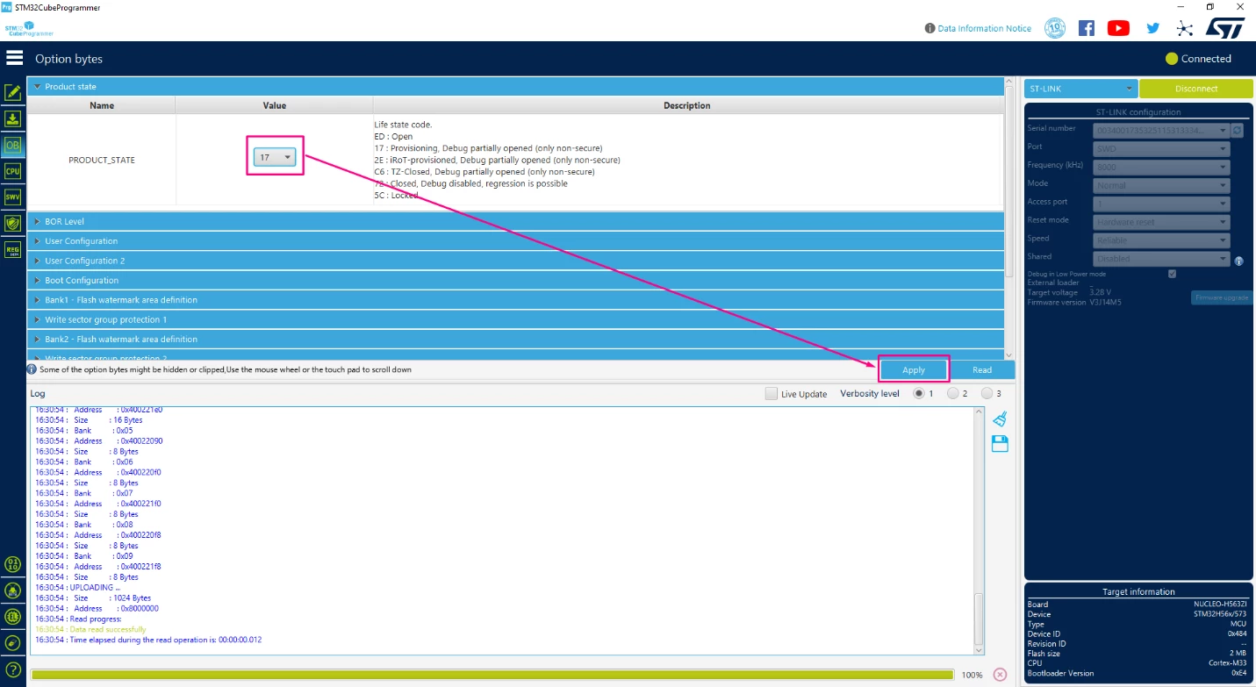Open the SWV viewer icon

pyautogui.click(x=13, y=197)
